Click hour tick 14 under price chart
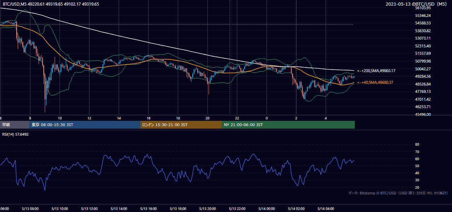 pos(119,118)
